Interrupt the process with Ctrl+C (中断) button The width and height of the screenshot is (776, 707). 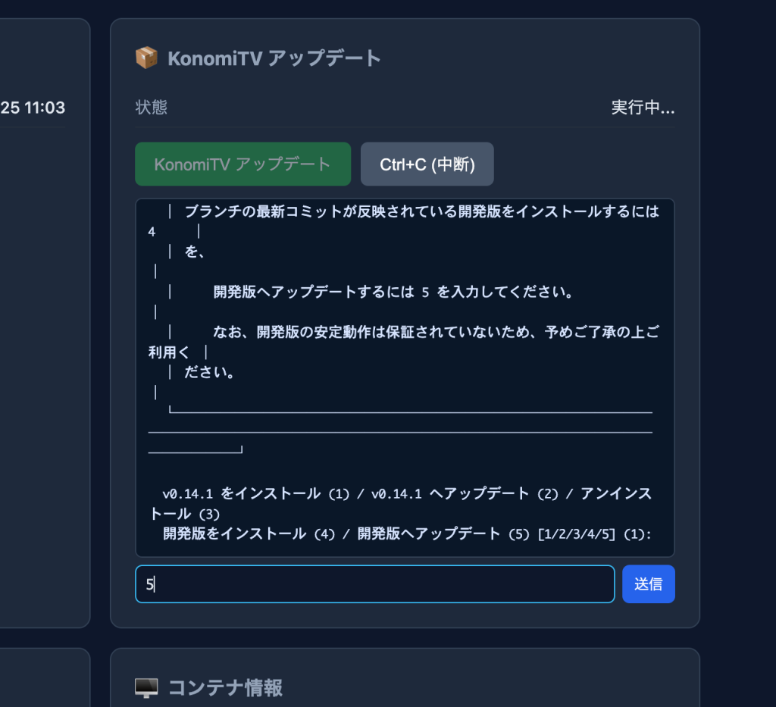tap(427, 164)
